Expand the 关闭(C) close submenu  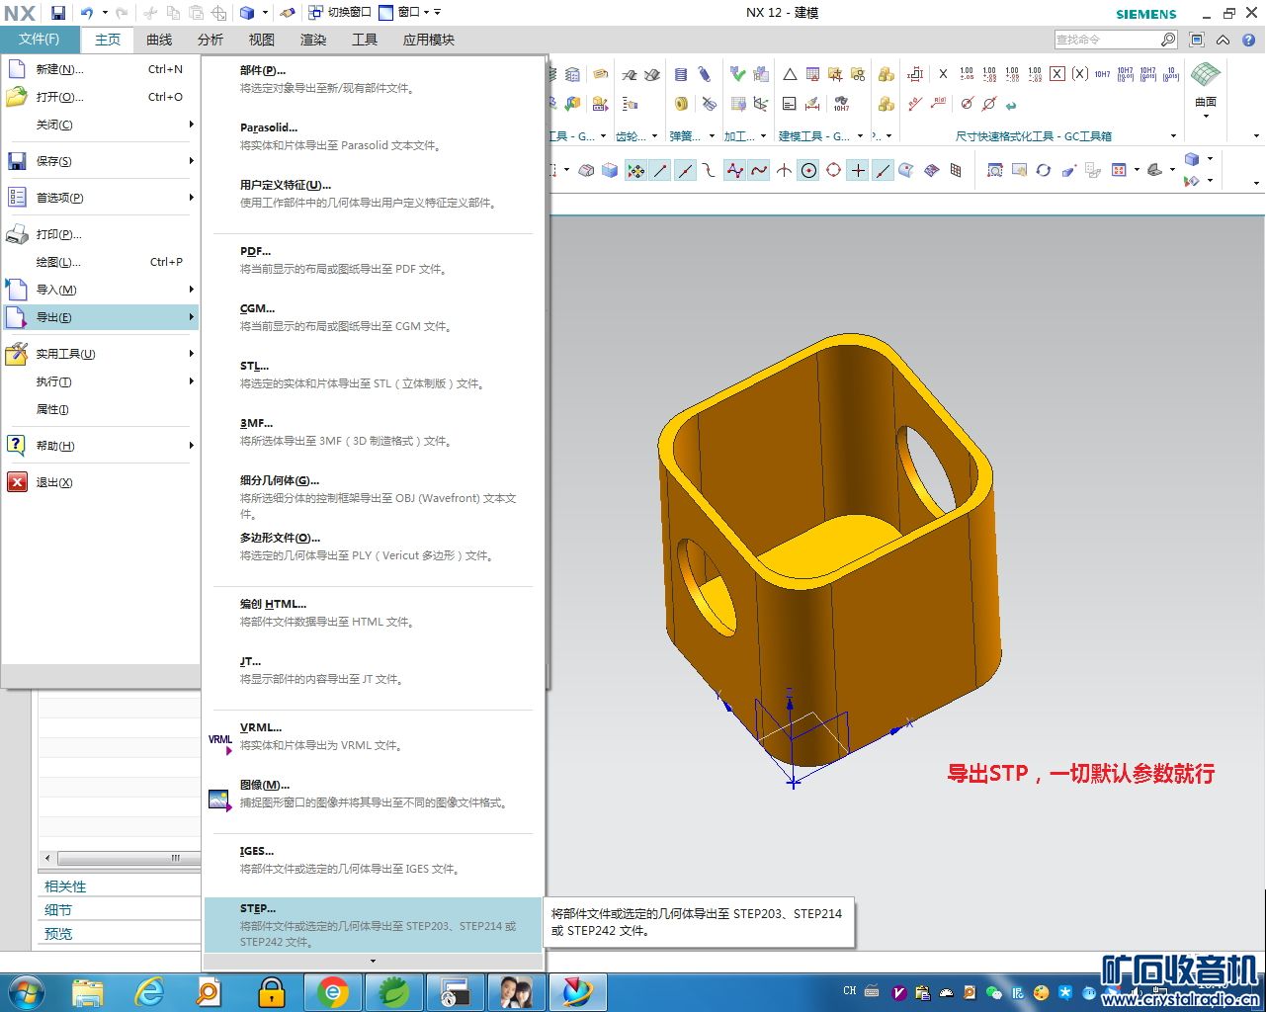[99, 125]
